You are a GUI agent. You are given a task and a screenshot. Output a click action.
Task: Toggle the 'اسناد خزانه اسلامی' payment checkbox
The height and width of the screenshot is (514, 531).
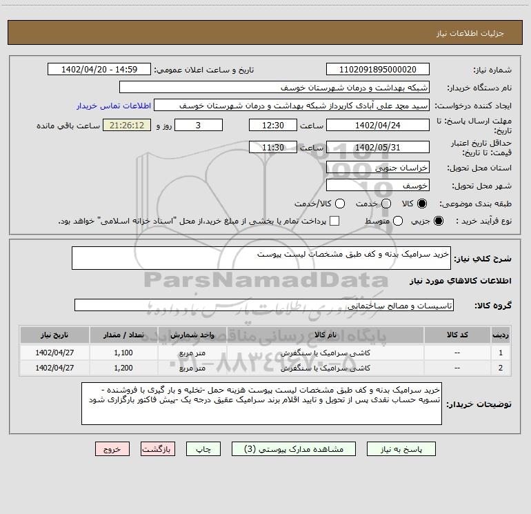(334, 221)
